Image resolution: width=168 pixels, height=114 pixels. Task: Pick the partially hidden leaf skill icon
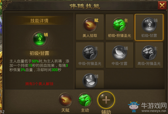click(x=90, y=81)
